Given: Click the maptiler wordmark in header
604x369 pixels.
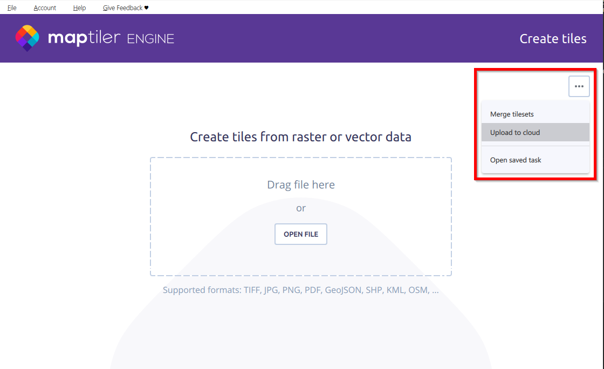Looking at the screenshot, I should tap(84, 38).
